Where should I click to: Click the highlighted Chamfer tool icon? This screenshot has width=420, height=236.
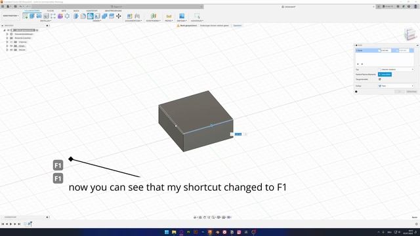(x=91, y=16)
